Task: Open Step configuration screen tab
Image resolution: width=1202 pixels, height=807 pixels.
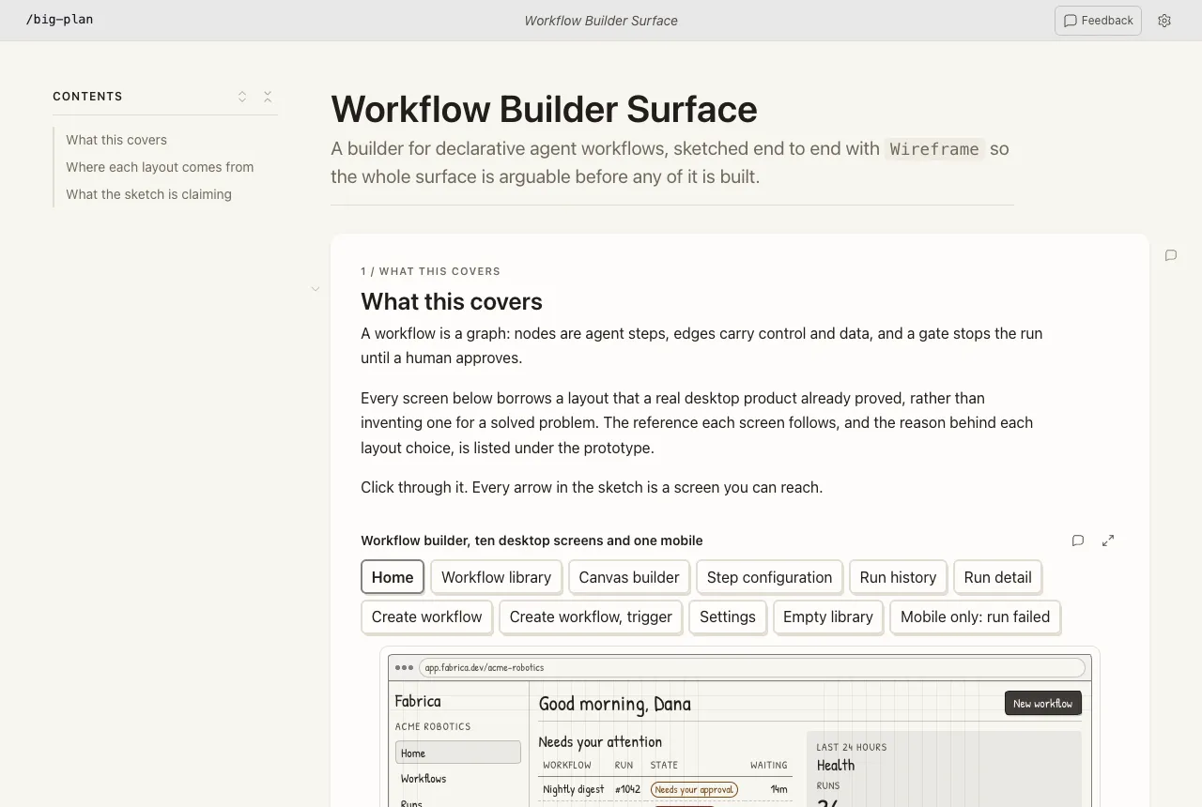Action: pyautogui.click(x=769, y=577)
